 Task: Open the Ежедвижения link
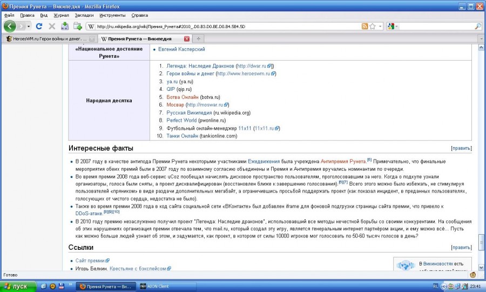[264, 161]
